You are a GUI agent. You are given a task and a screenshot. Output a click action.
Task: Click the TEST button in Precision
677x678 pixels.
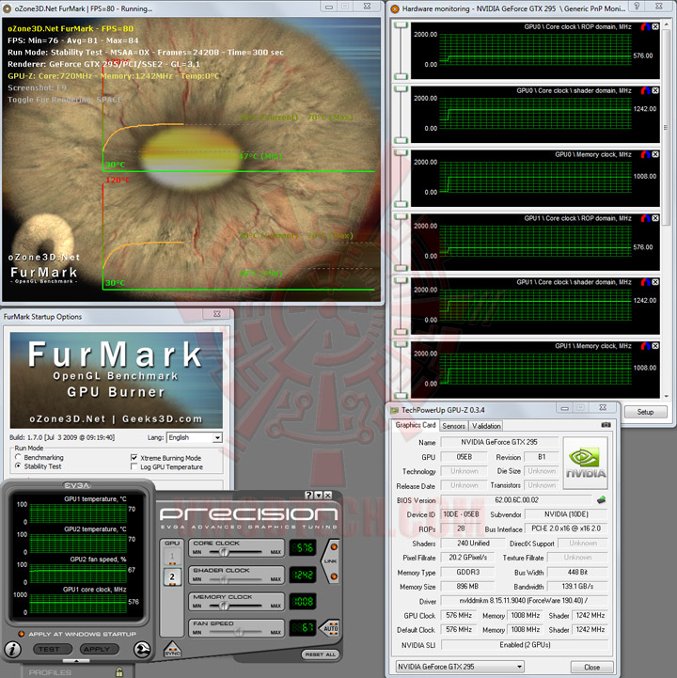click(53, 649)
